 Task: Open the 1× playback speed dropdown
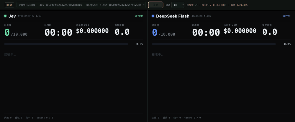[178, 5]
